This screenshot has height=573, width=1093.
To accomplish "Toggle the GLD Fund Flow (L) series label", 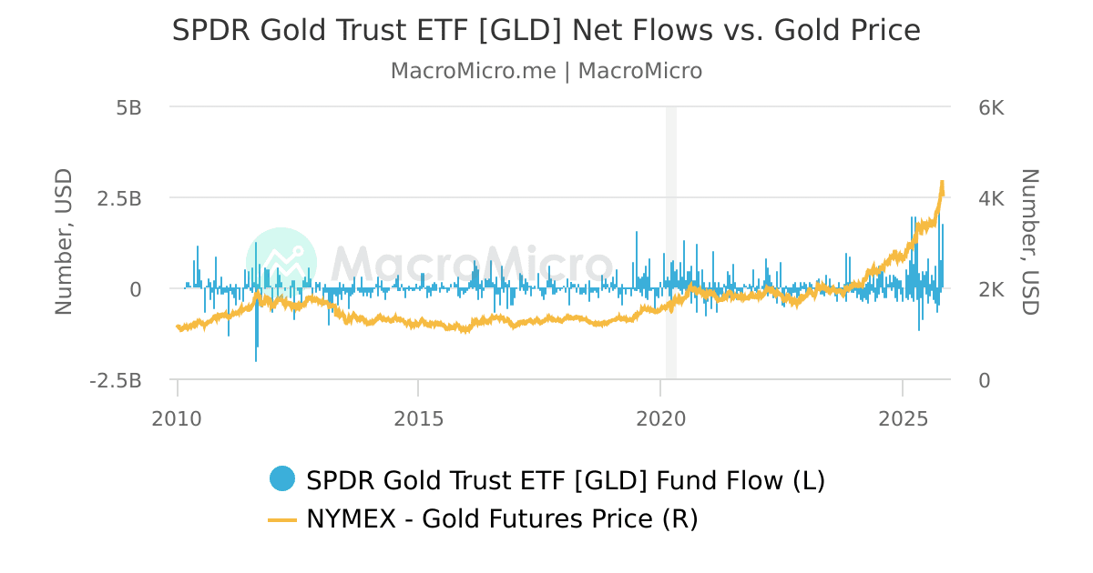I will [566, 479].
